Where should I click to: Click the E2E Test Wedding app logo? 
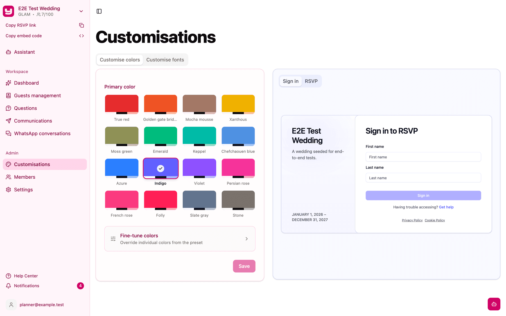tap(8, 11)
